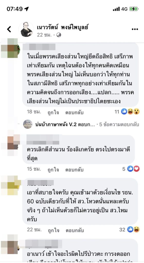Open the บ่นบ้าภาษาหนัง V.2 page avatar
Screen dimensions: 144x263
28,124
